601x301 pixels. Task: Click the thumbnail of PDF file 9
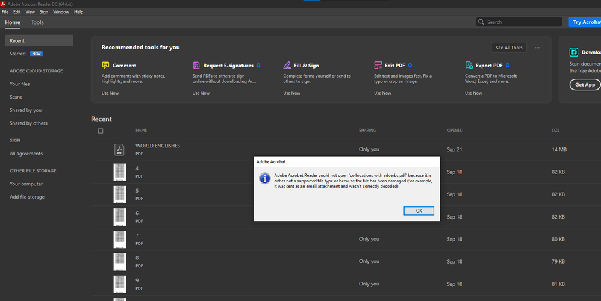[120, 284]
